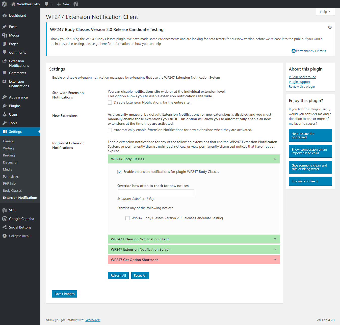340x325 pixels.
Task: Click the WordPress logo in the admin bar
Action: 4,4
